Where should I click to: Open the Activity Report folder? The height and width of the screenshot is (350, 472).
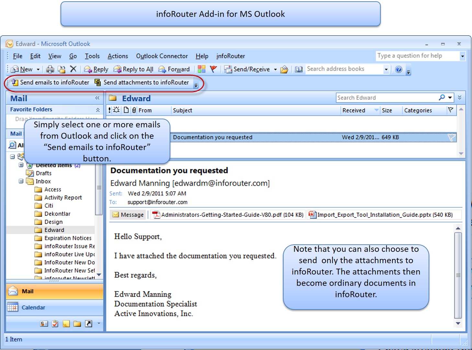coord(63,197)
